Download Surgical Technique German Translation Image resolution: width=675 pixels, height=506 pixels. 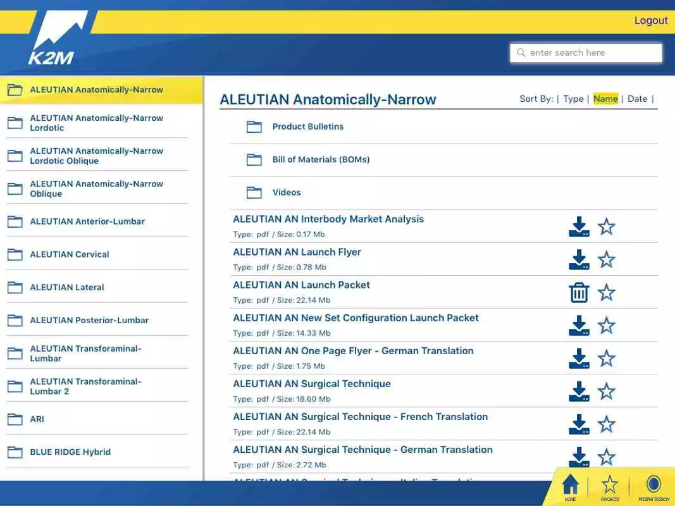pos(579,457)
